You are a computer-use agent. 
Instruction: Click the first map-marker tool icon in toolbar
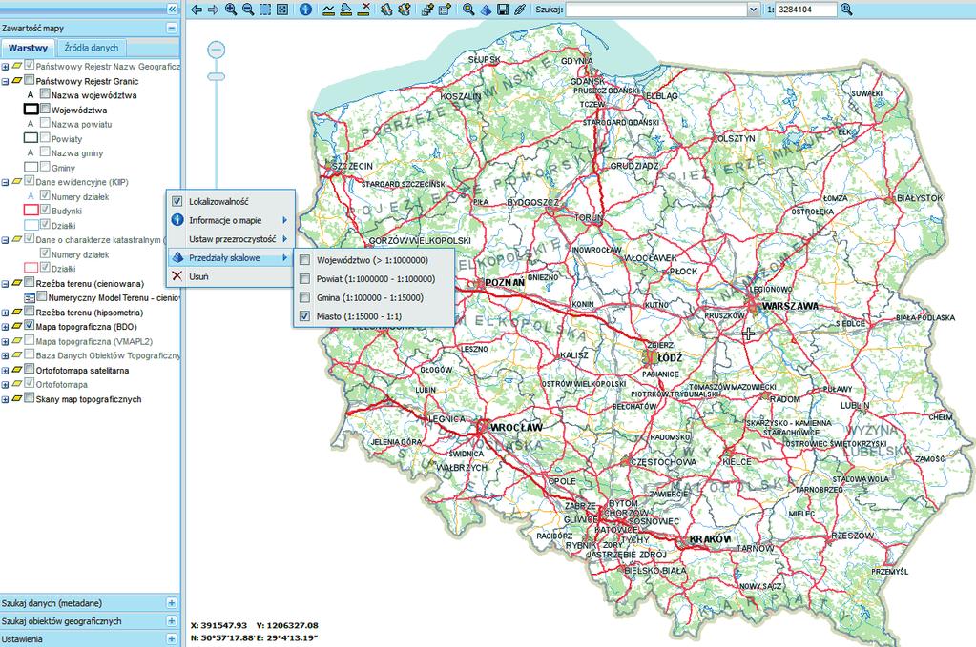386,10
